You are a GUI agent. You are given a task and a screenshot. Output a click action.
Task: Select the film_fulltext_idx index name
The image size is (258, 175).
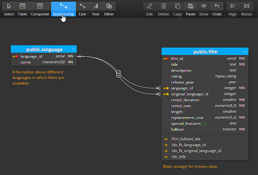tap(186, 139)
